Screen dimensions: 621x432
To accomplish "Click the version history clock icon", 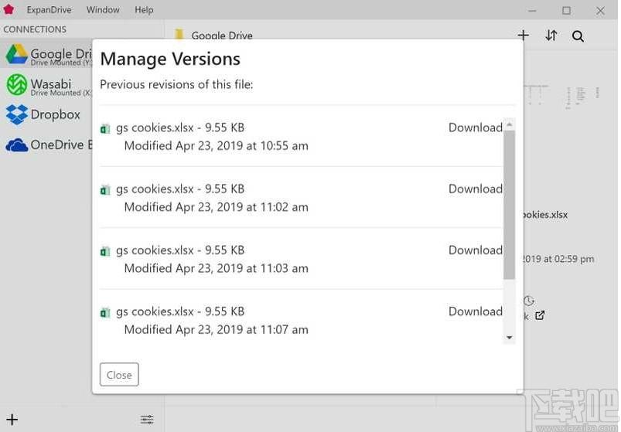I will 529,301.
